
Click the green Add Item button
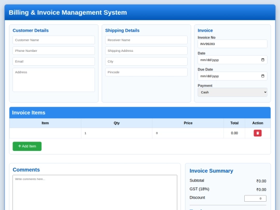point(27,146)
